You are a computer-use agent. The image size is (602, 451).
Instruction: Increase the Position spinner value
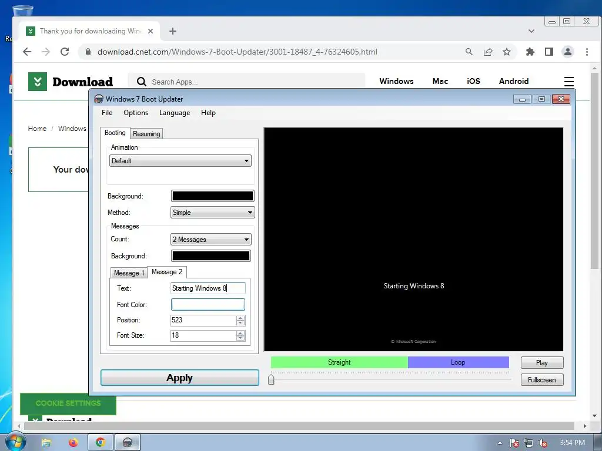click(240, 318)
